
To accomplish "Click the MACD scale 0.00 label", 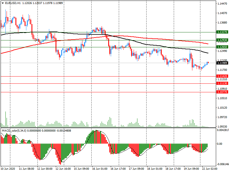I will [x=220, y=144].
